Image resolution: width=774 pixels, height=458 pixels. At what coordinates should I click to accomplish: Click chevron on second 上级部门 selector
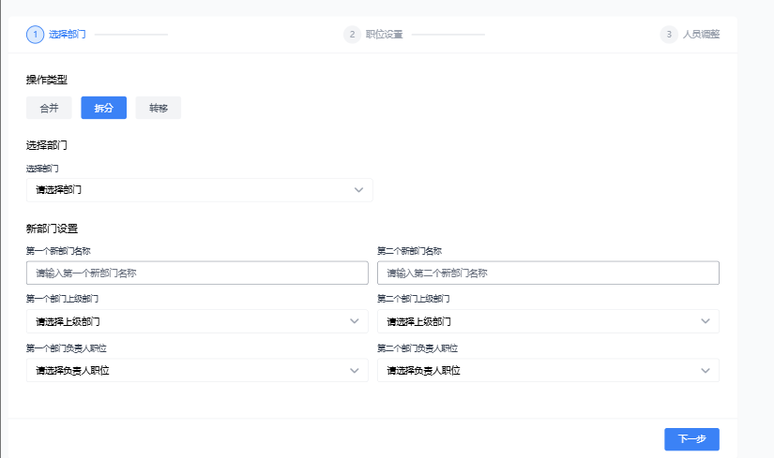point(706,321)
